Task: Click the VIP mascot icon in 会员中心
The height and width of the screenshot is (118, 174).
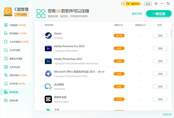Action: click(124, 4)
